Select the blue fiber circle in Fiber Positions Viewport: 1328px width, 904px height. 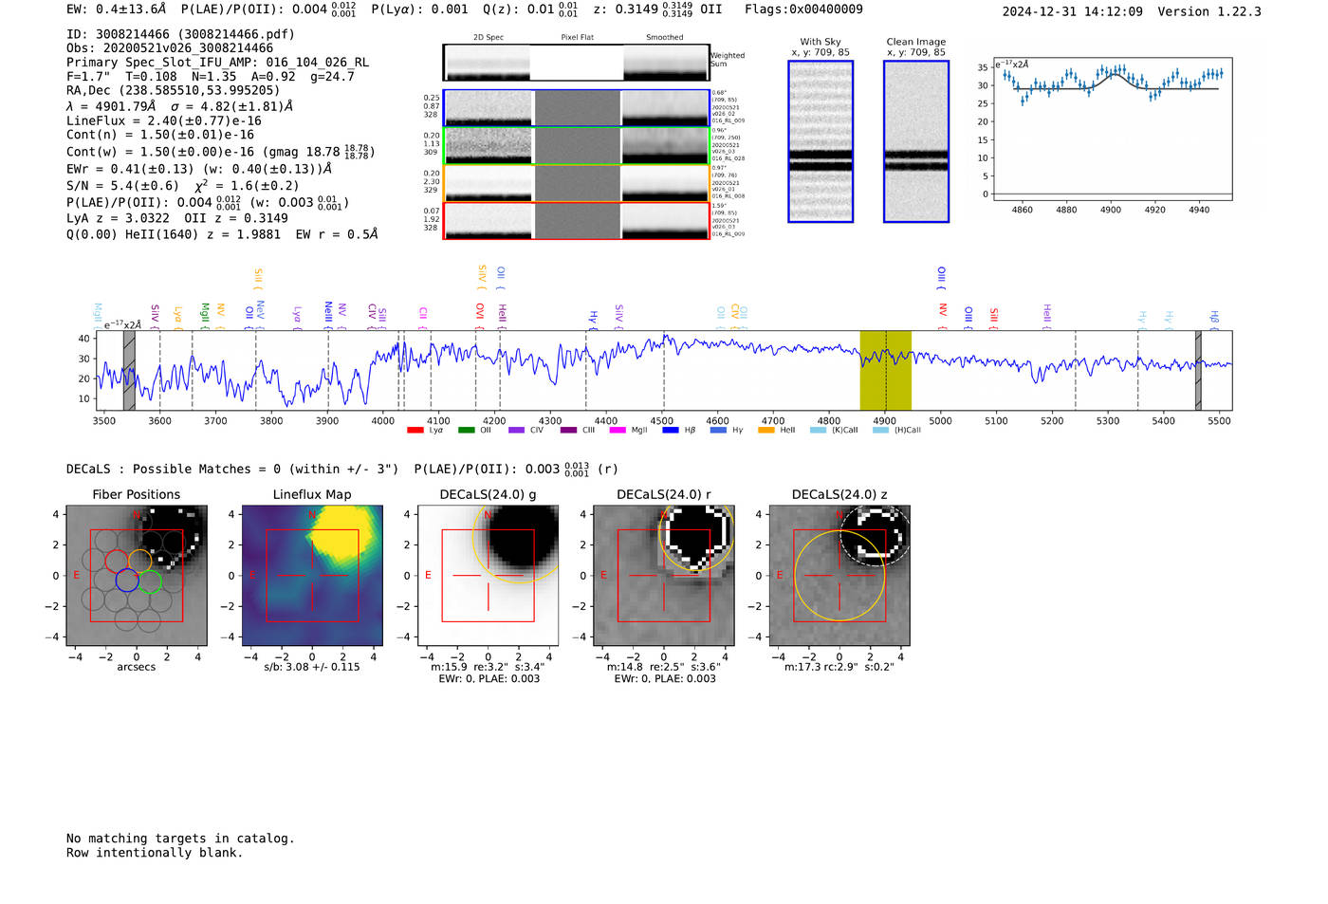[126, 581]
